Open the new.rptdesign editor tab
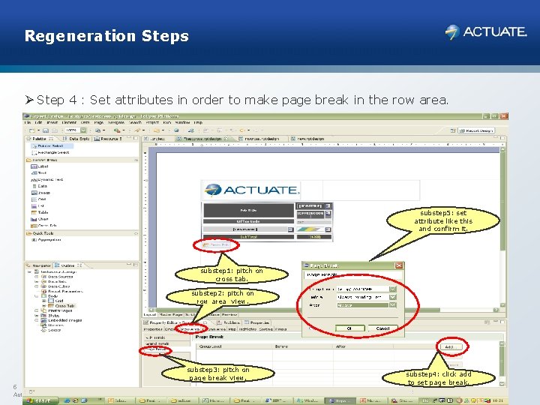 307,139
